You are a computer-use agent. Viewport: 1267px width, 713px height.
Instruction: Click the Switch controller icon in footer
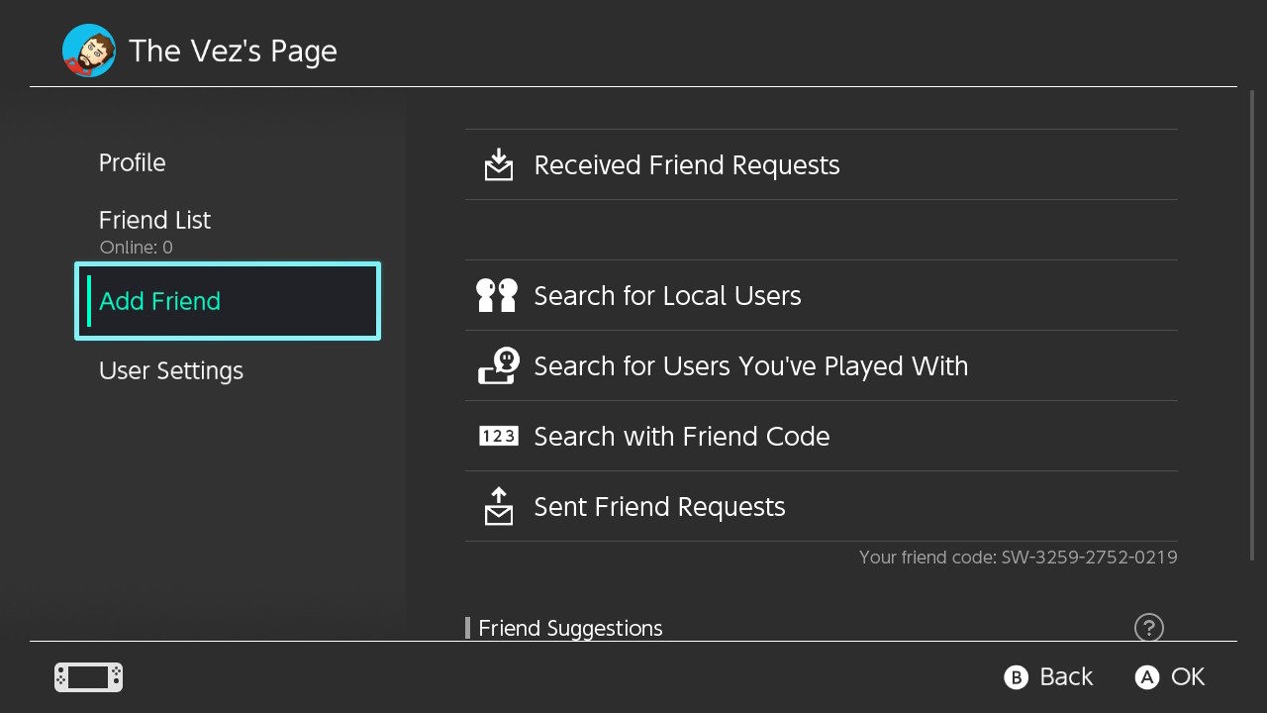[x=89, y=677]
